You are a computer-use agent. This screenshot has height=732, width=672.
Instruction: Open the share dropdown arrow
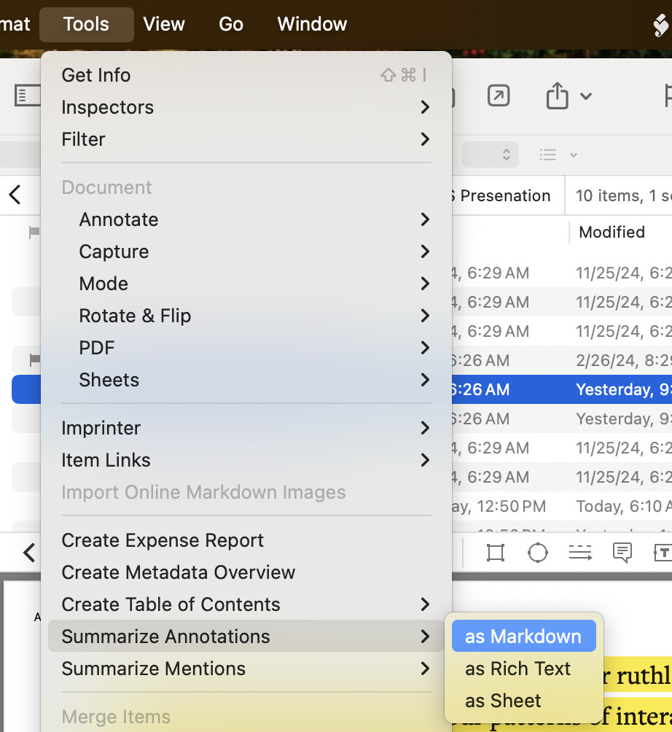point(586,97)
